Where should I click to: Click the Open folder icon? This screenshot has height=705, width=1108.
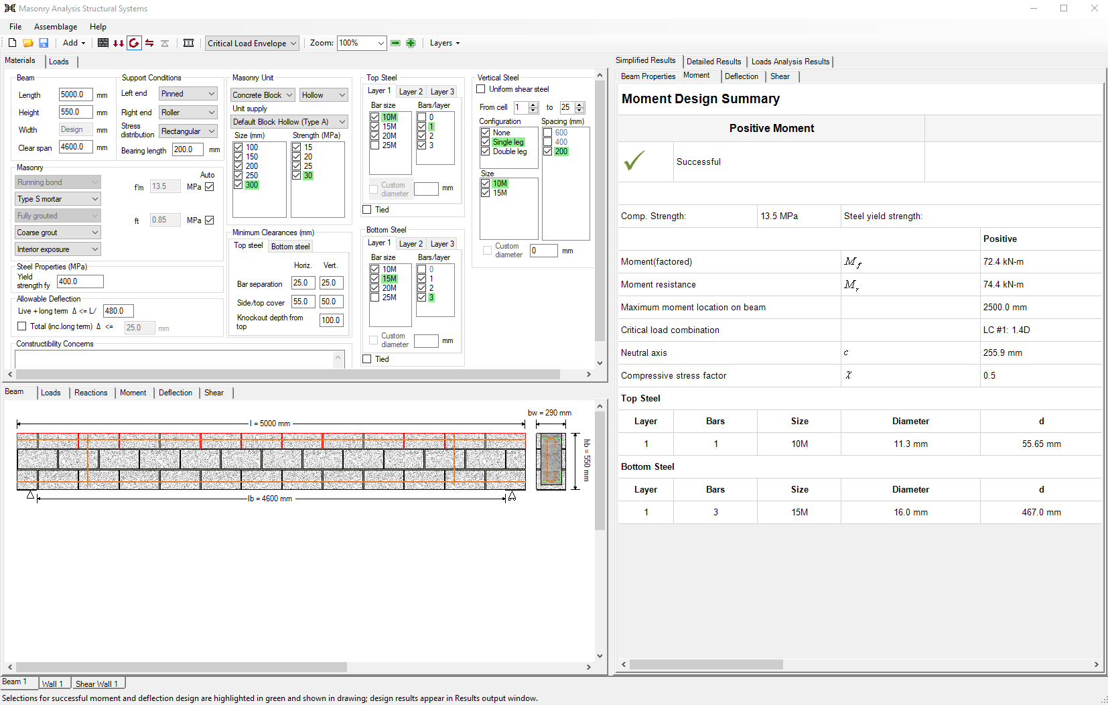pos(28,43)
